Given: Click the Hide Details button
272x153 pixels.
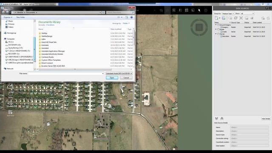Looking at the screenshot, I should point(266,119).
